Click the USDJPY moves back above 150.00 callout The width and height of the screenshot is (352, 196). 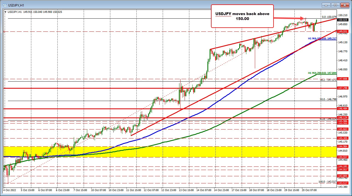pyautogui.click(x=242, y=16)
